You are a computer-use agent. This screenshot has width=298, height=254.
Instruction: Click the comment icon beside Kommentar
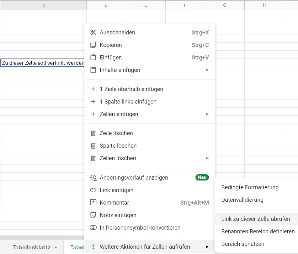tap(93, 202)
